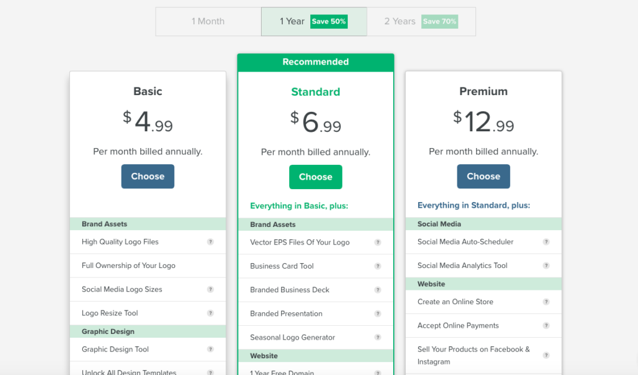Image resolution: width=638 pixels, height=375 pixels.
Task: Click help icon for Accept Online Payments
Action: tap(546, 325)
